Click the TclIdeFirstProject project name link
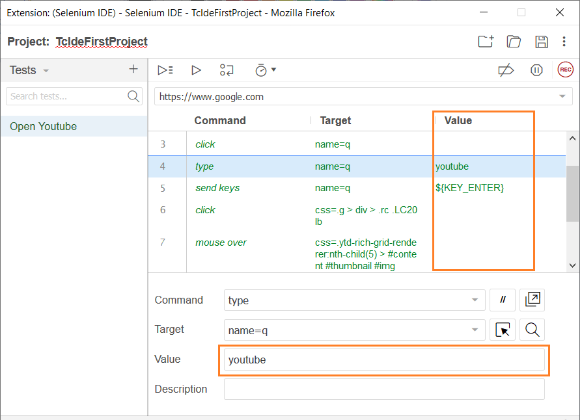Screen dimensions: 582x420 [x=101, y=40]
